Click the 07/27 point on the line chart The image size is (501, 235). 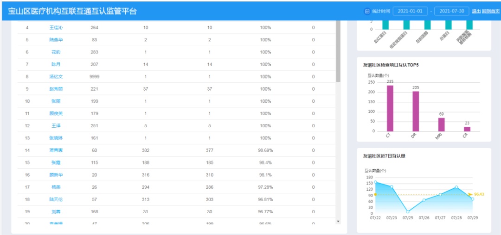[x=440, y=195]
